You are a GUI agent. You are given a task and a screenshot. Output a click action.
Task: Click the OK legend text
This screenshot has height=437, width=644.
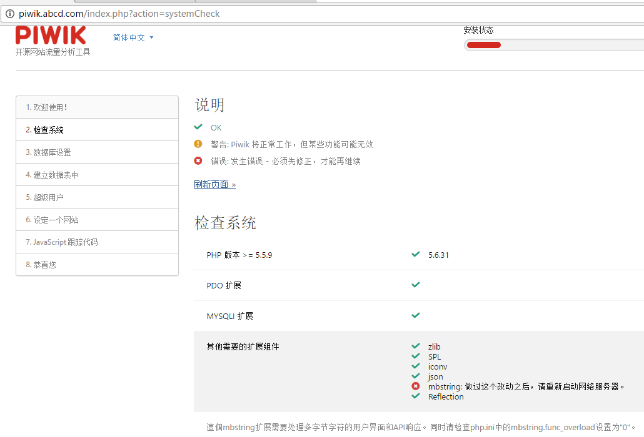point(216,128)
